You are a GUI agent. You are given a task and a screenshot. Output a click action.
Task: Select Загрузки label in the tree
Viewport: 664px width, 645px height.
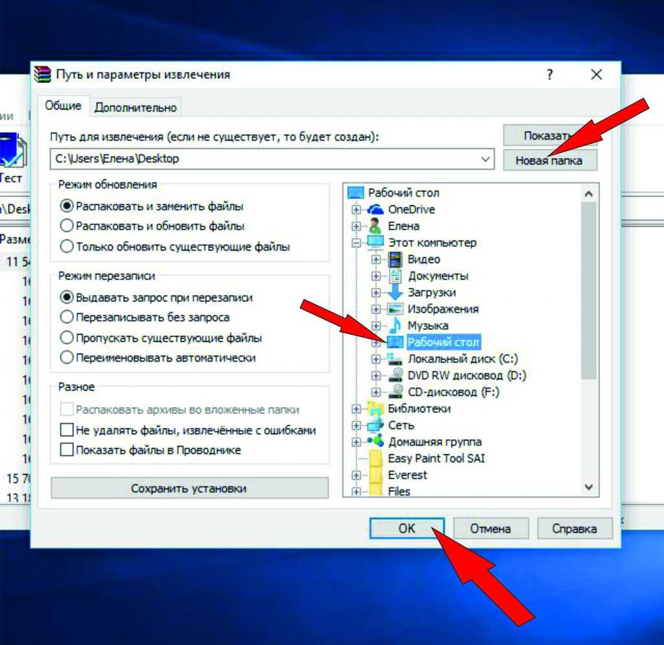(x=432, y=292)
